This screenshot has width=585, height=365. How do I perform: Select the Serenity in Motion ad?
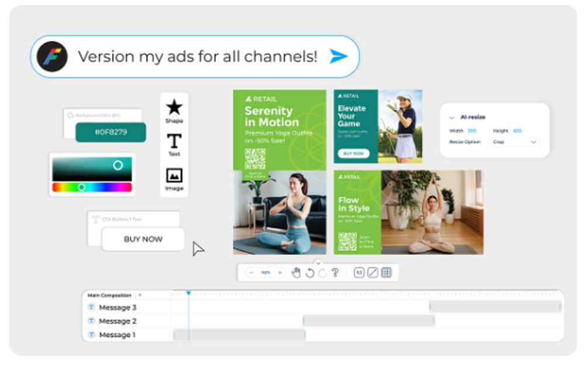(x=280, y=172)
